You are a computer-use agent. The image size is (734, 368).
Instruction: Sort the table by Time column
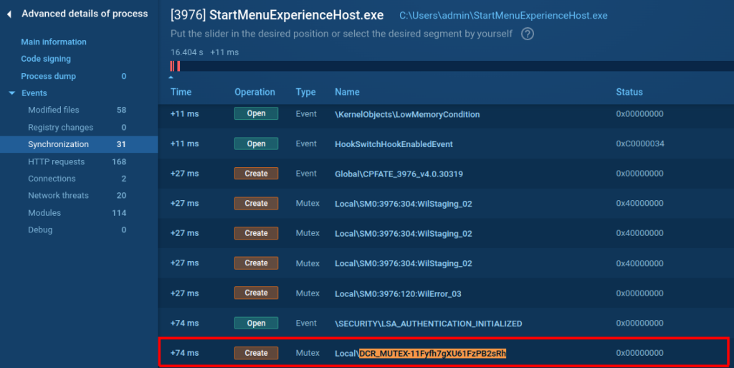(x=181, y=92)
